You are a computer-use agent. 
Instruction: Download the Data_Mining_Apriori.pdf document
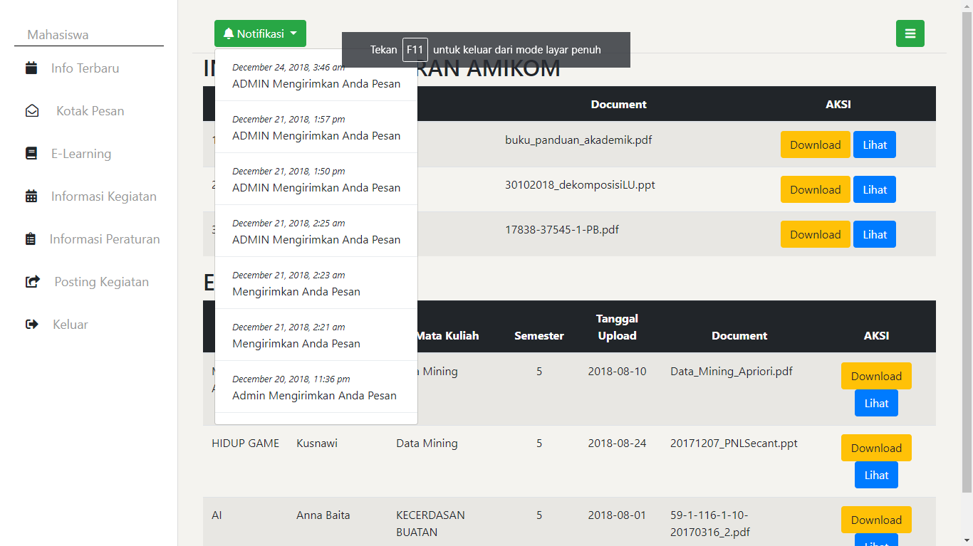click(x=875, y=376)
